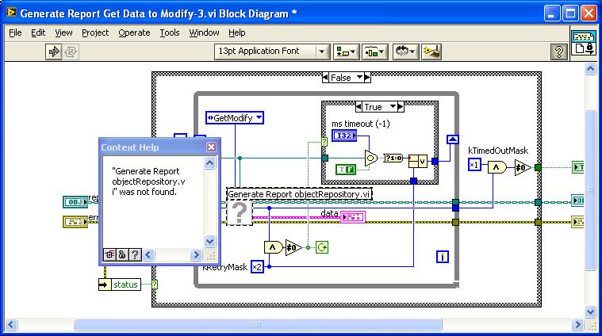Image resolution: width=602 pixels, height=336 pixels.
Task: Click the loop conditional terminal
Action: pyautogui.click(x=322, y=247)
